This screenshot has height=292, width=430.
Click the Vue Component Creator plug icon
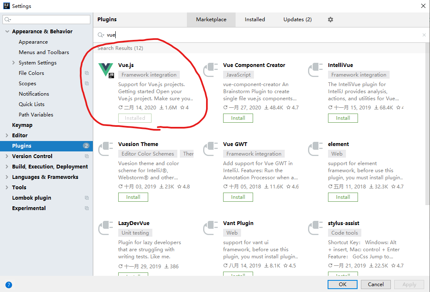pos(210,70)
